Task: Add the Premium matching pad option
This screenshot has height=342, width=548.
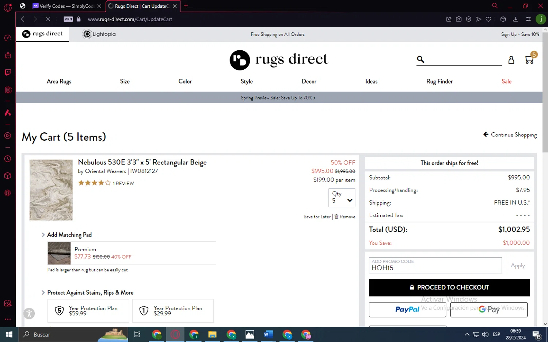Action: pyautogui.click(x=132, y=253)
